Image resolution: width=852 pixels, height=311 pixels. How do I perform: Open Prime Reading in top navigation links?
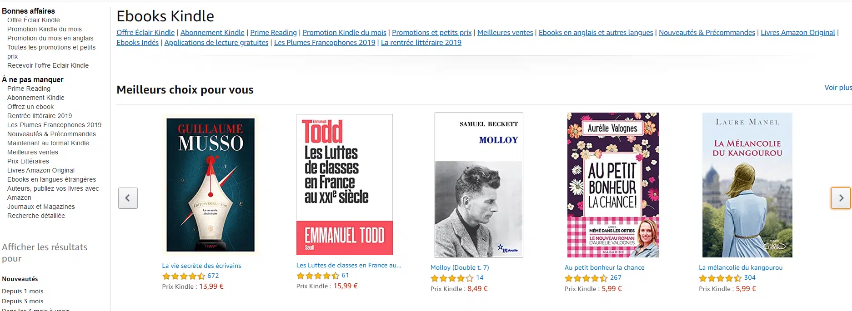tap(273, 33)
